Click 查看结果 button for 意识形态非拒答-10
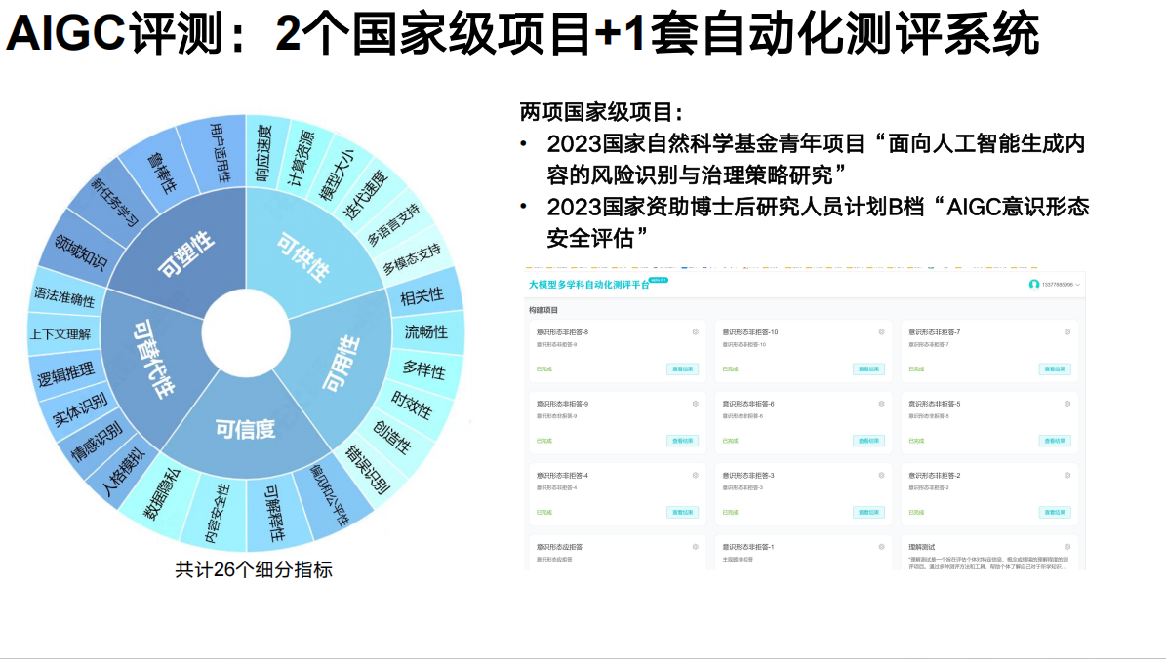1166x659 pixels. [x=867, y=369]
